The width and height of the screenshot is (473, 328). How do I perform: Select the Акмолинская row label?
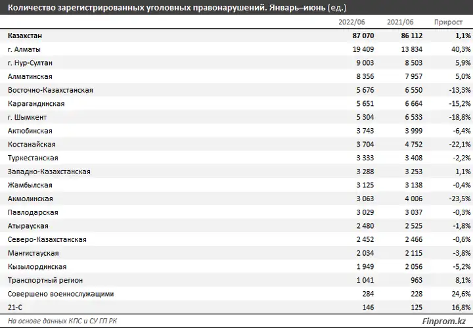[30, 199]
